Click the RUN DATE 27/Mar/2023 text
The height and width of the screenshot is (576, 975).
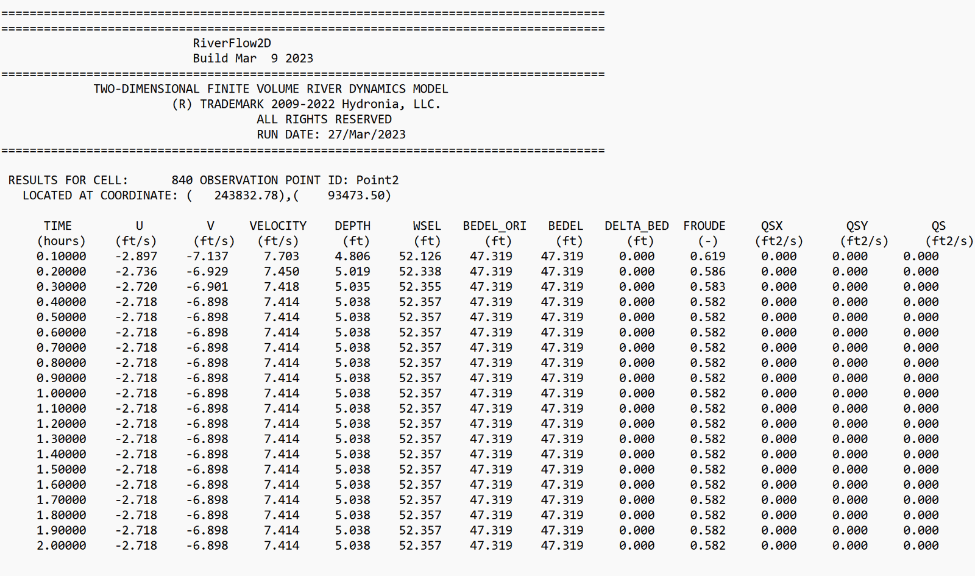tap(331, 135)
